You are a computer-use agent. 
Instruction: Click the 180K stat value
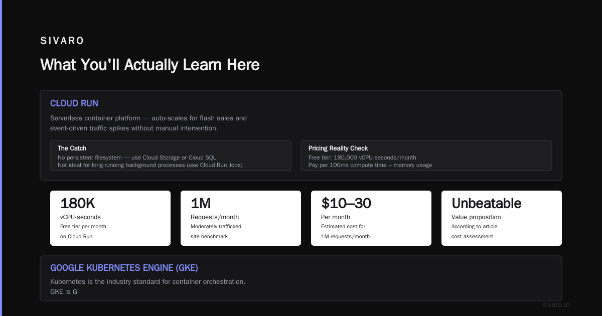[x=78, y=203]
